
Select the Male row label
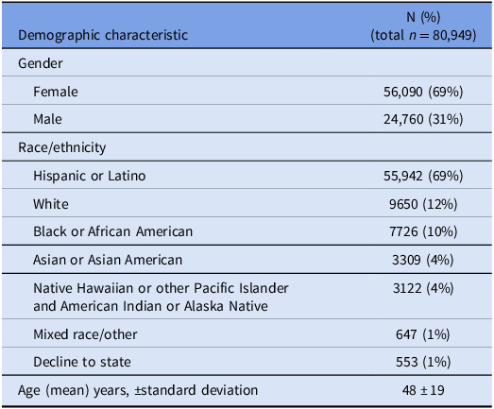click(47, 119)
